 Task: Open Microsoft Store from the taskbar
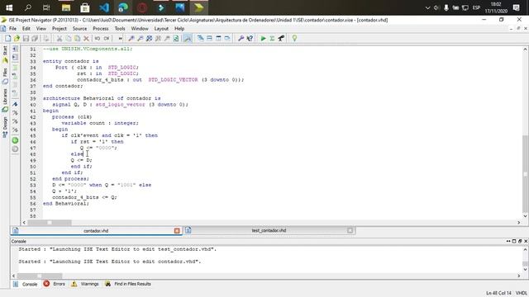[85, 7]
